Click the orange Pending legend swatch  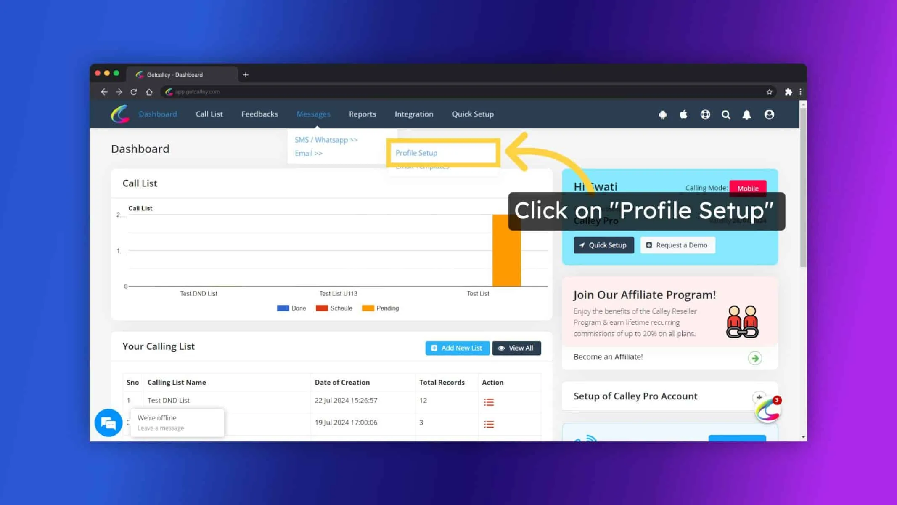pyautogui.click(x=368, y=308)
